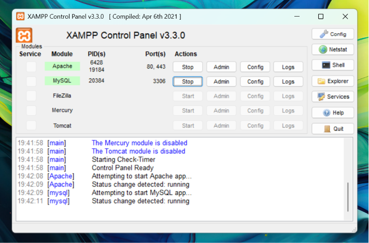Click the green Apache module label
The image size is (369, 243).
62,66
